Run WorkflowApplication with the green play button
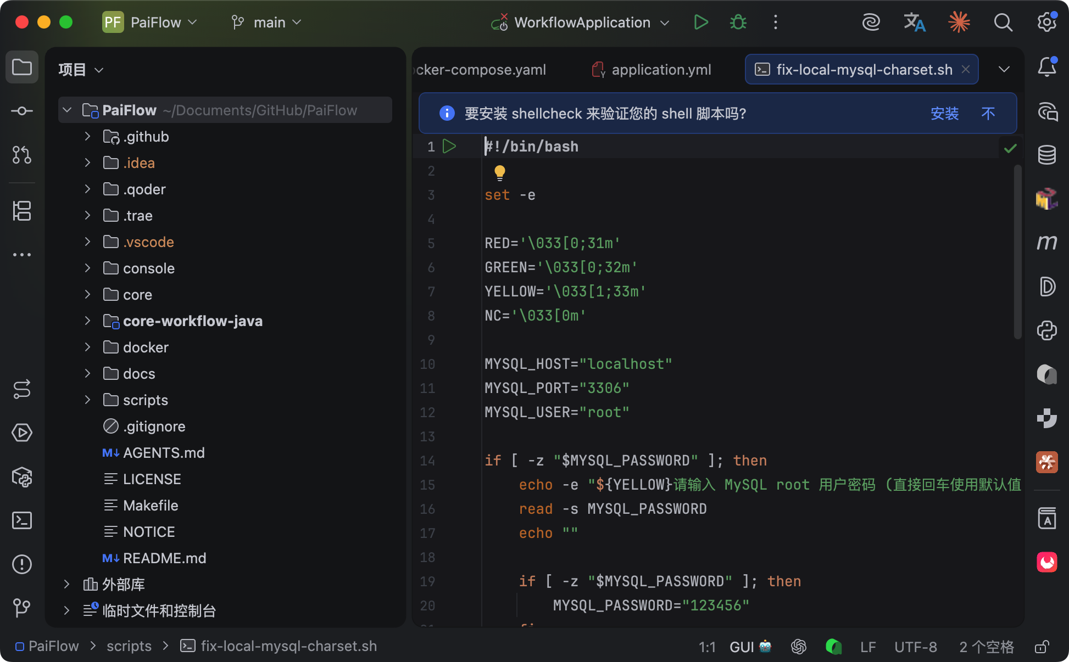Screen dimensions: 1069x662 (700, 23)
